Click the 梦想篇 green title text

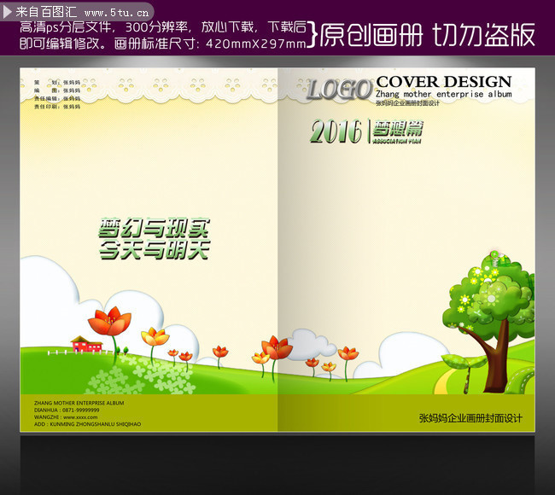[x=398, y=129]
